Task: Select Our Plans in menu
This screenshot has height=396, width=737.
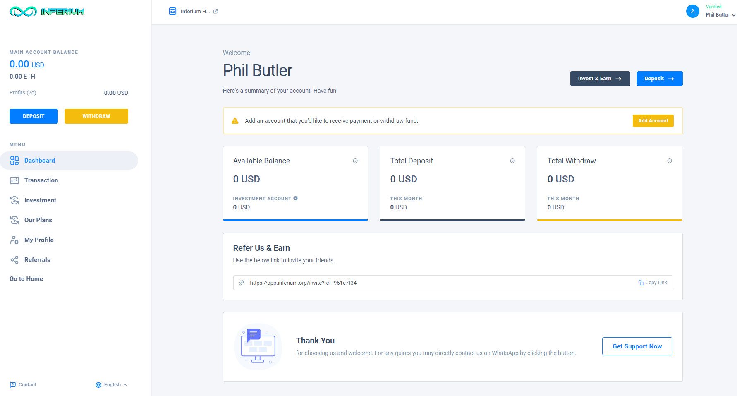Action: pyautogui.click(x=38, y=220)
